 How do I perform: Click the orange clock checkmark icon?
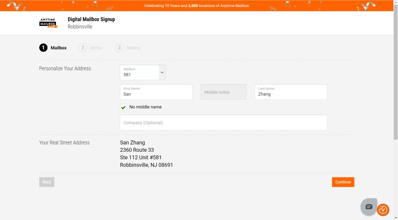click(x=383, y=210)
